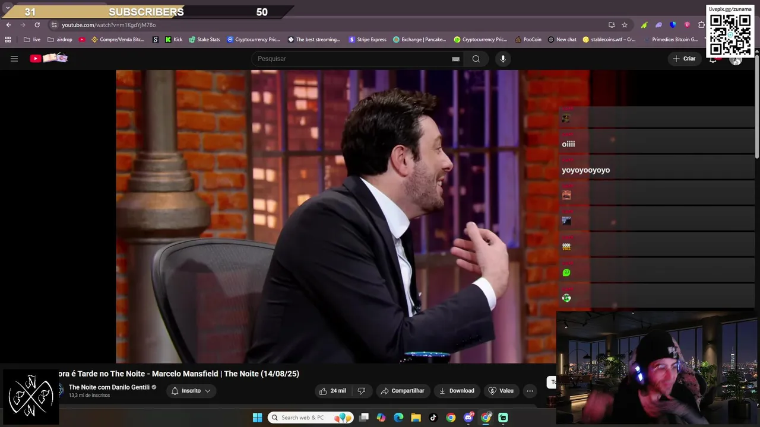Open Kick bookmark
Image resolution: width=760 pixels, height=427 pixels.
click(x=174, y=40)
